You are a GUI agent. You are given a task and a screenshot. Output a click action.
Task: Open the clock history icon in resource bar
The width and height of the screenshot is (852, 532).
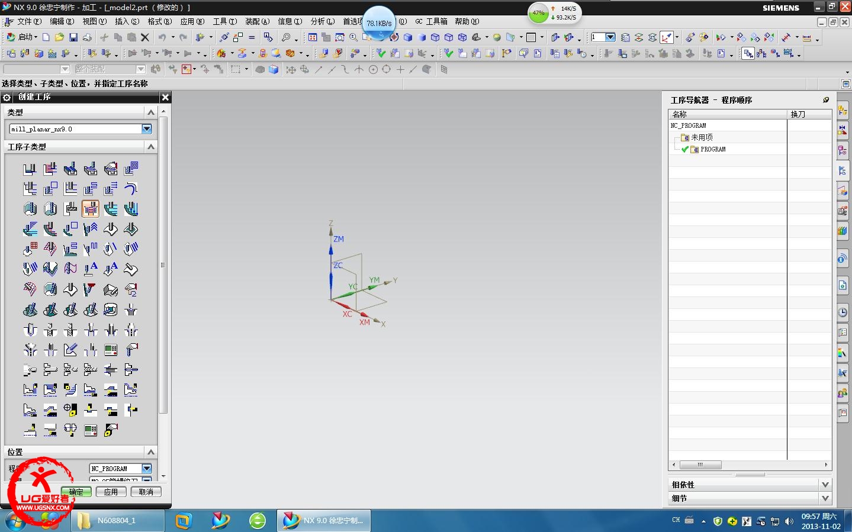pyautogui.click(x=843, y=312)
